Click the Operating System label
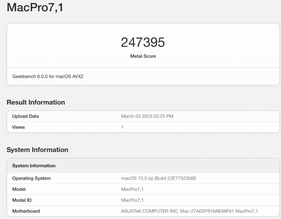 [31, 179]
